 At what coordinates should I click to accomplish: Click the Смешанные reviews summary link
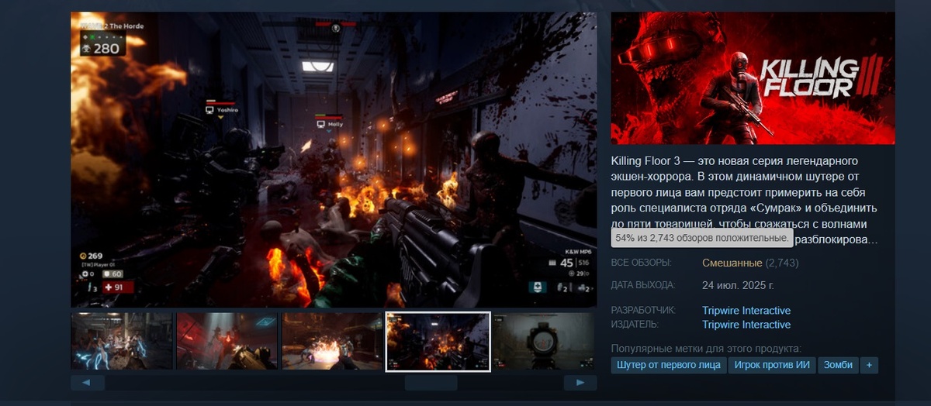732,263
